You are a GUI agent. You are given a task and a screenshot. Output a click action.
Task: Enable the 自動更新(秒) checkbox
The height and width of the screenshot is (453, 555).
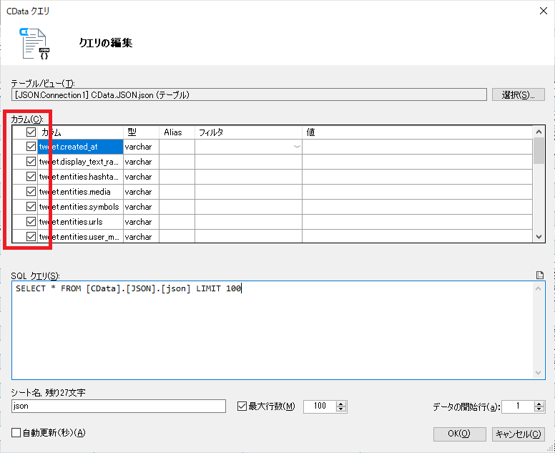16,432
